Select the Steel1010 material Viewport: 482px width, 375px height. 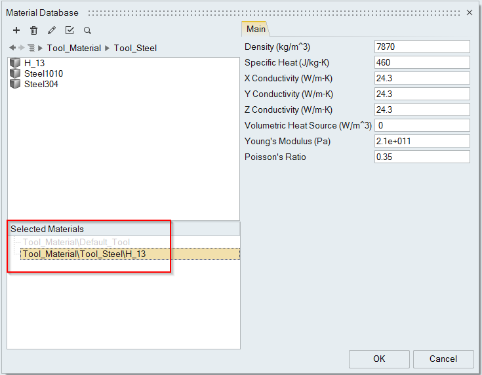tap(43, 73)
